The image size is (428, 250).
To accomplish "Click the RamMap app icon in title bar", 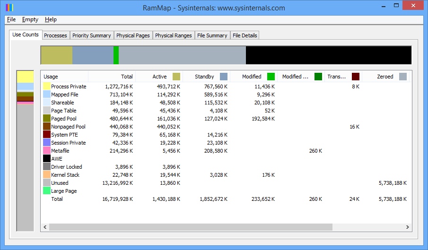I will click(x=9, y=8).
